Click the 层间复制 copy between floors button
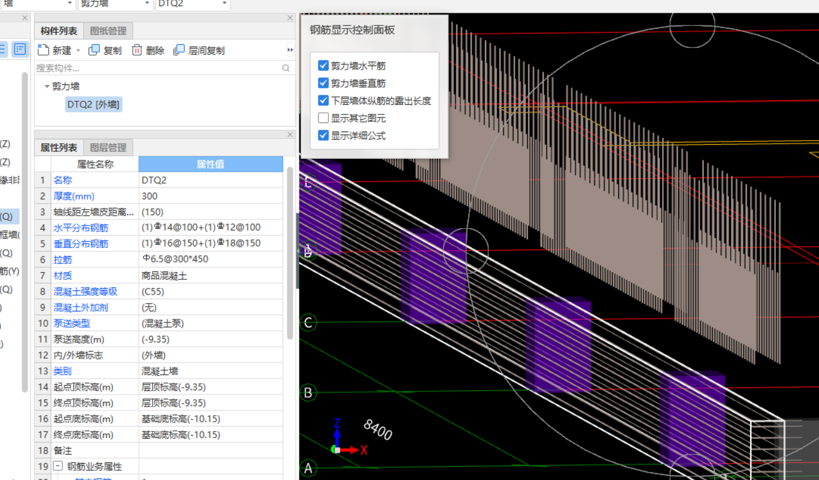 tap(199, 50)
